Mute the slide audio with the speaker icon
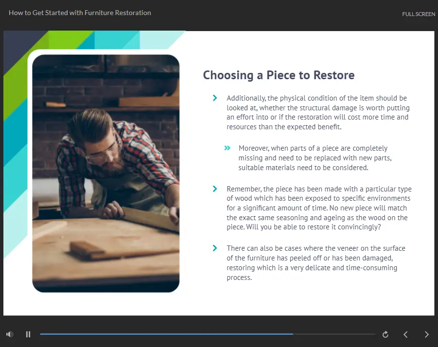 (x=10, y=334)
